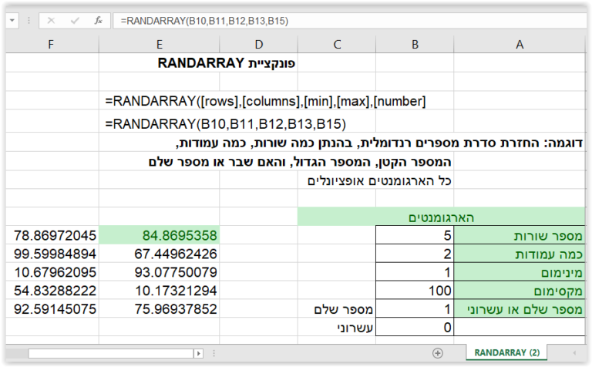Click the label cell מספר שלם או עשרוני

point(520,309)
